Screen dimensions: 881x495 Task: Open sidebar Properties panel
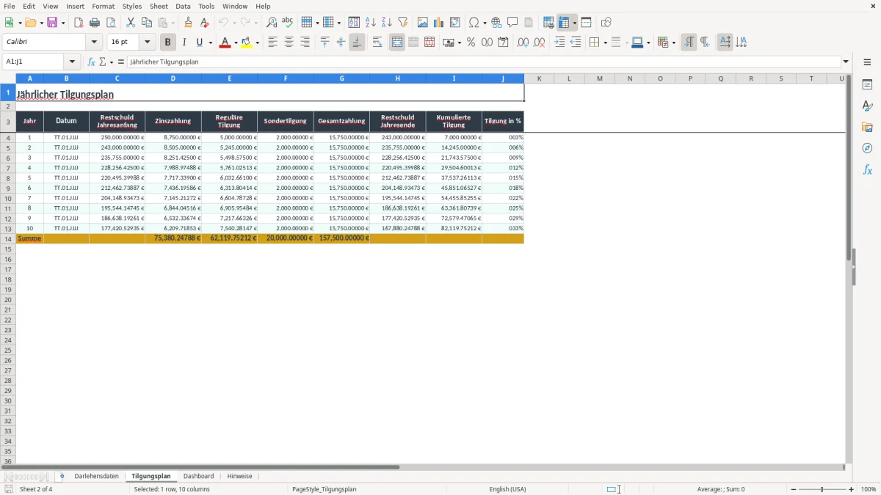(x=867, y=84)
